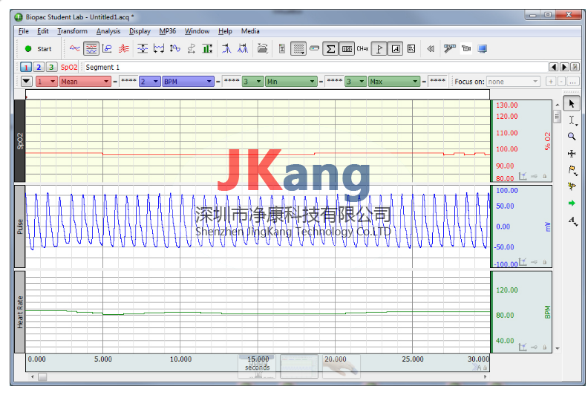Select the red stacked plot mode icon
588x395 pixels.
pyautogui.click(x=123, y=48)
